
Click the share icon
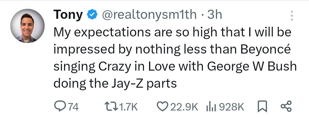point(286,107)
